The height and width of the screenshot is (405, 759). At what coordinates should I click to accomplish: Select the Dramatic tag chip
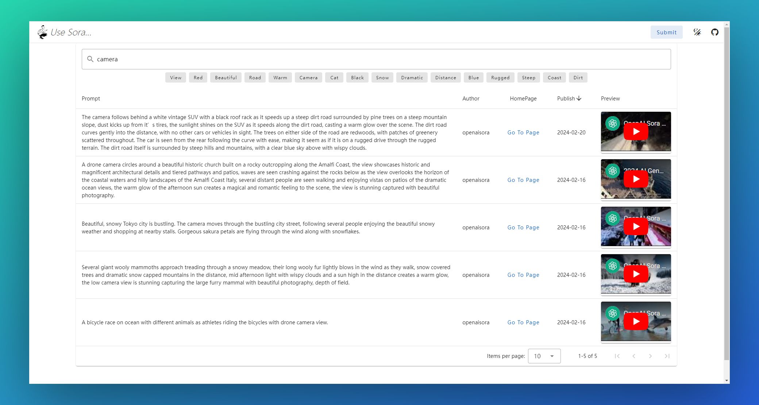(x=412, y=78)
